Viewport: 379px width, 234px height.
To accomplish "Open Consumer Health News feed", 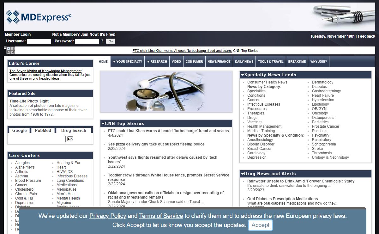I will click(x=267, y=82).
